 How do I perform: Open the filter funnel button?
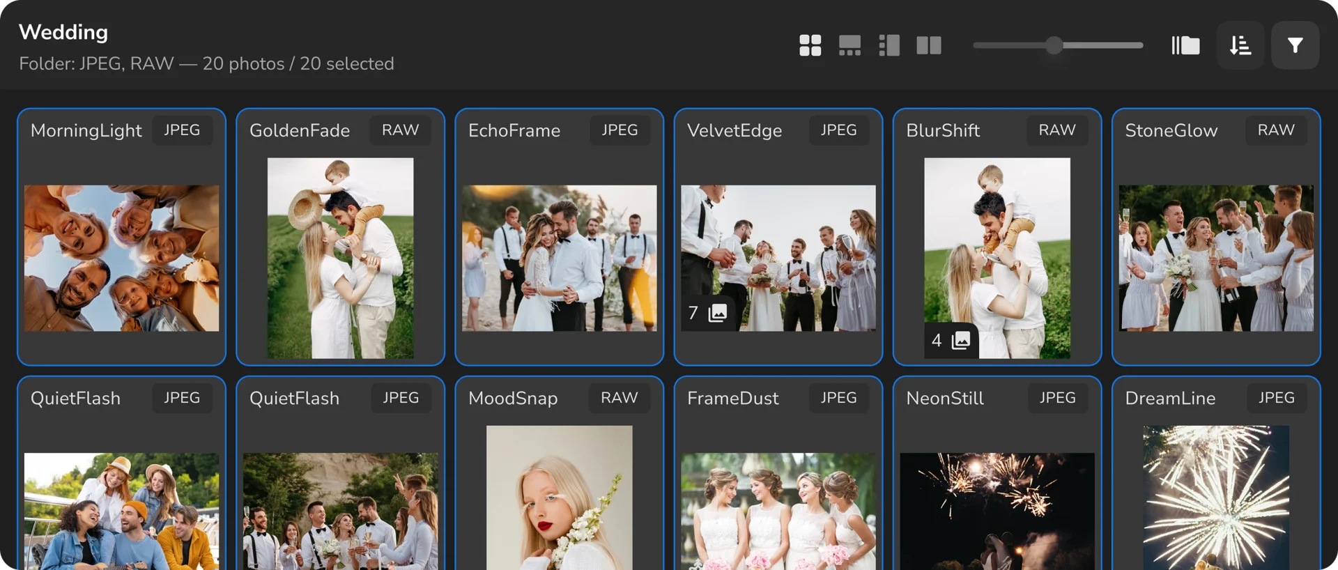1295,45
